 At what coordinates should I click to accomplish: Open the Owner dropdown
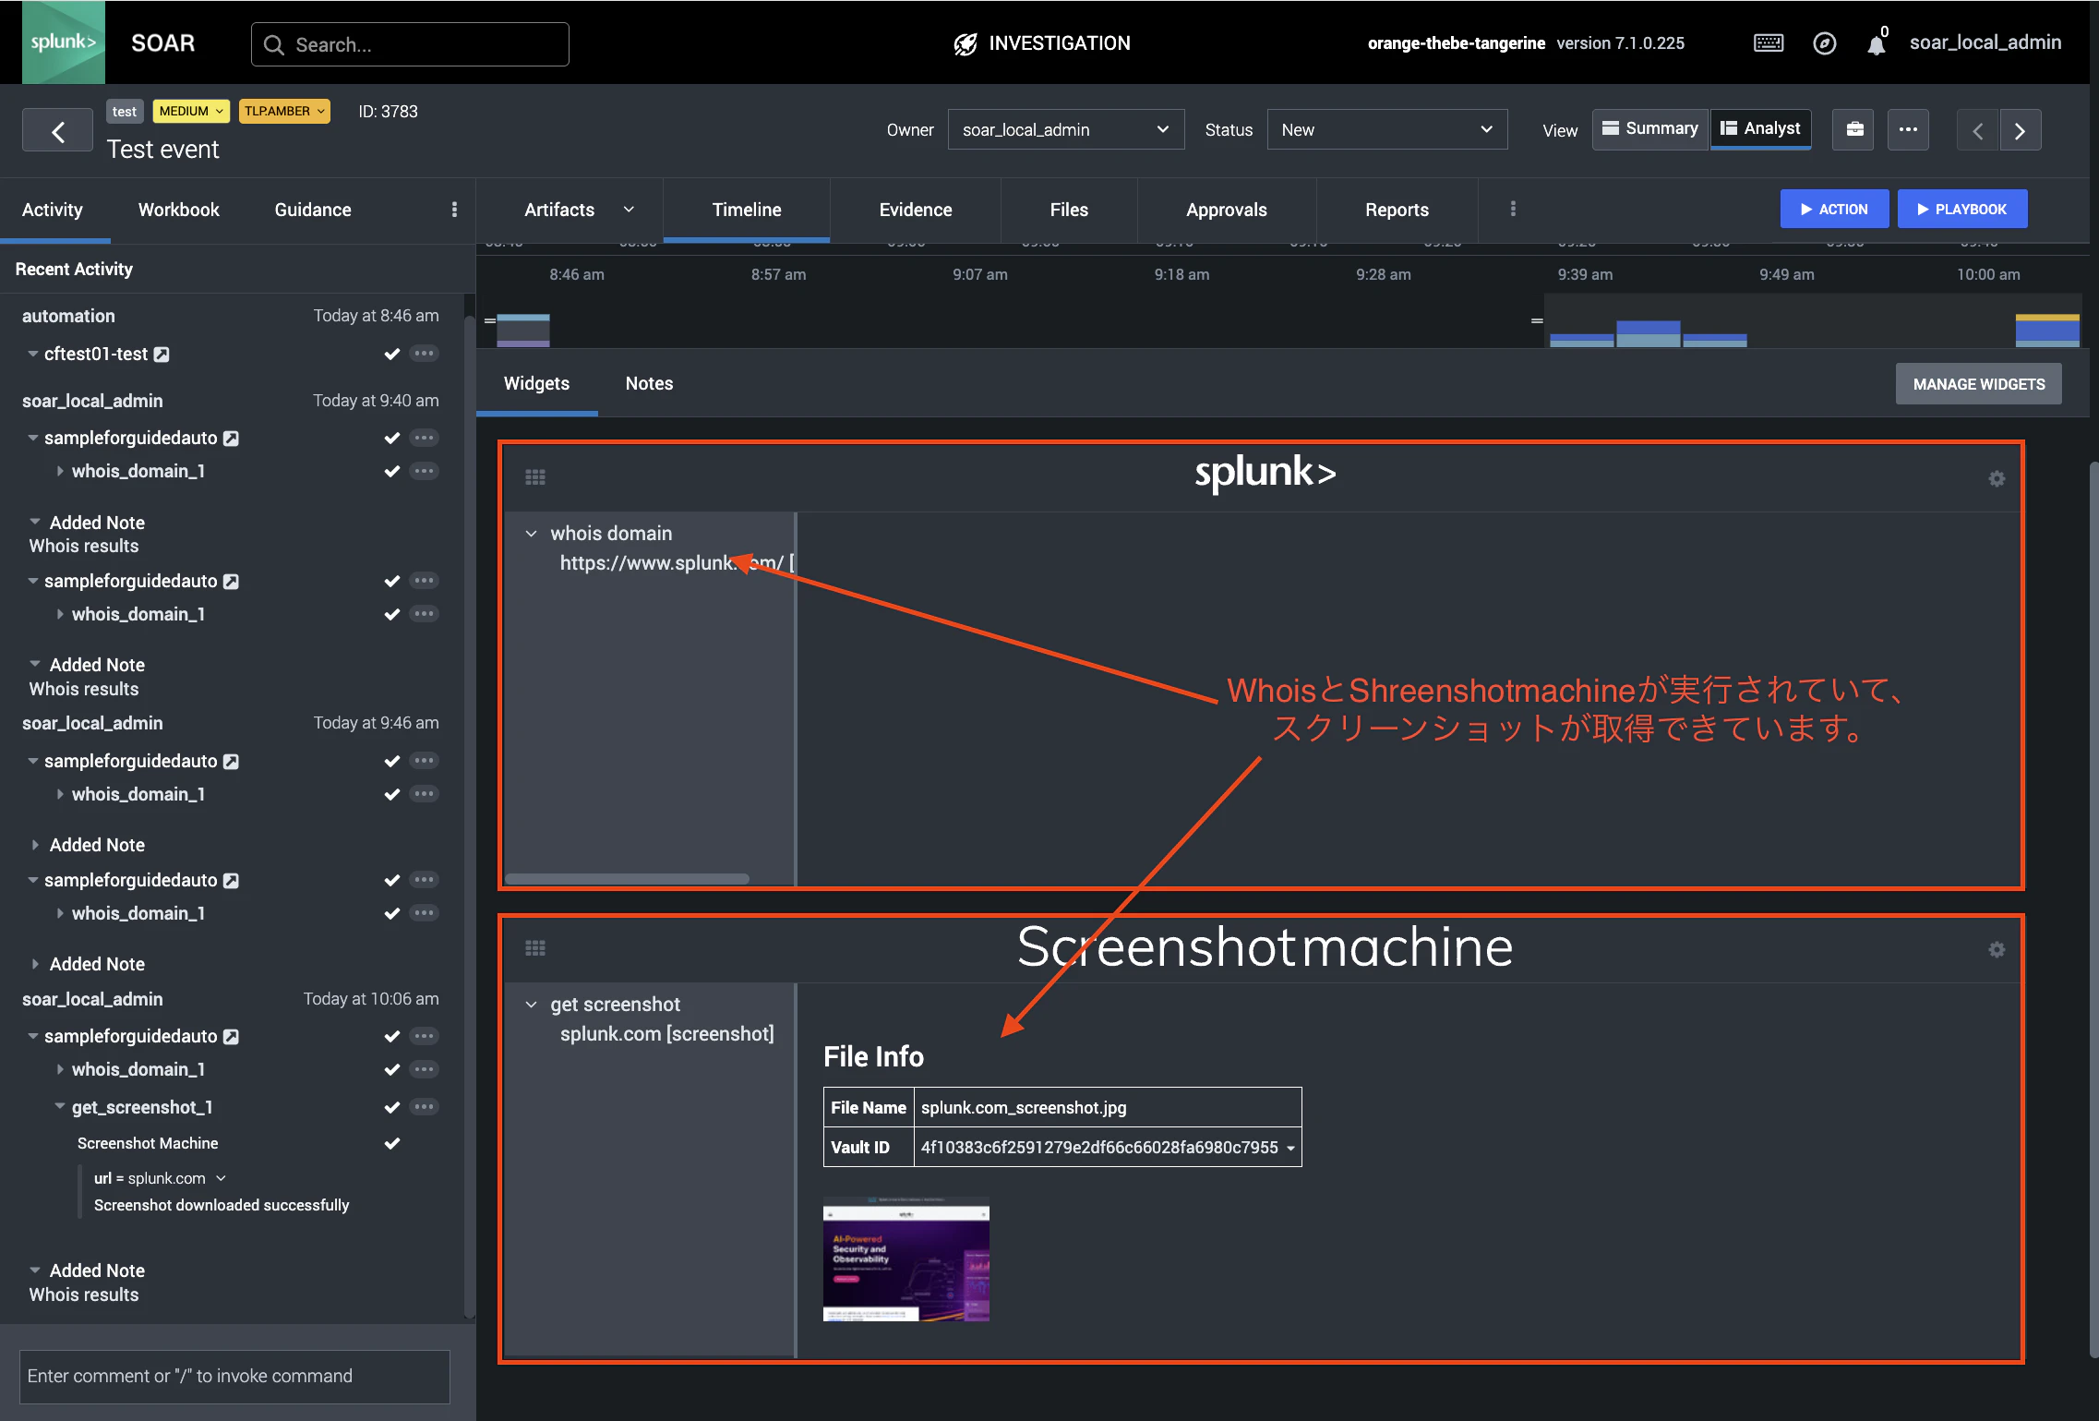1065,130
